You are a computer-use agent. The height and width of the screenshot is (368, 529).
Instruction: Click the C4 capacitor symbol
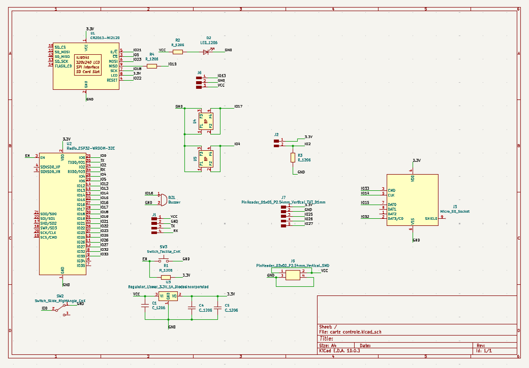(x=192, y=308)
